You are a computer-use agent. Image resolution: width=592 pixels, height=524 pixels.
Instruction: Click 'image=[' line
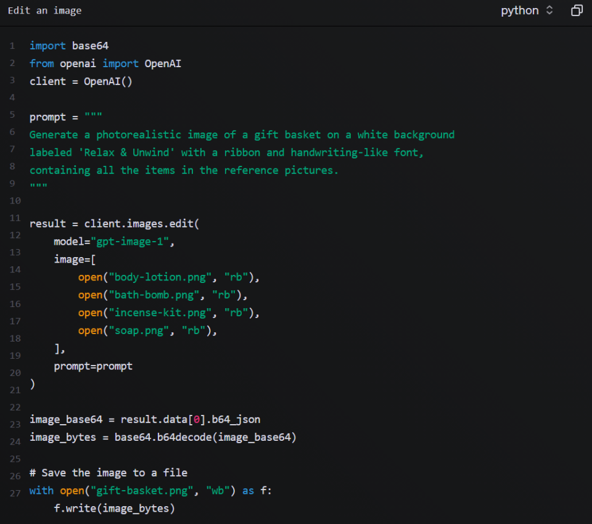75,260
